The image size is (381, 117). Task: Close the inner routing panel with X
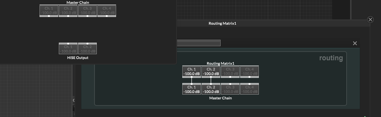[x=355, y=43]
